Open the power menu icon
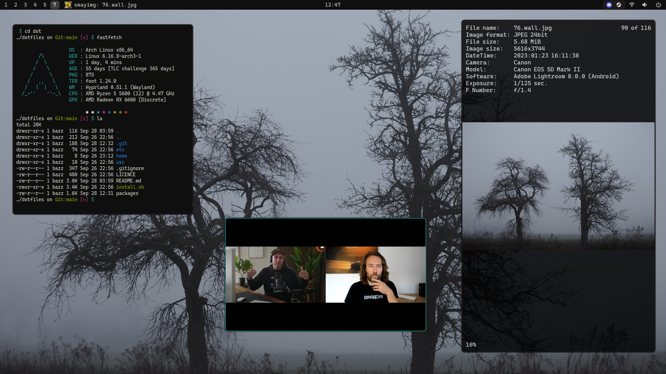666x374 pixels. (658, 5)
